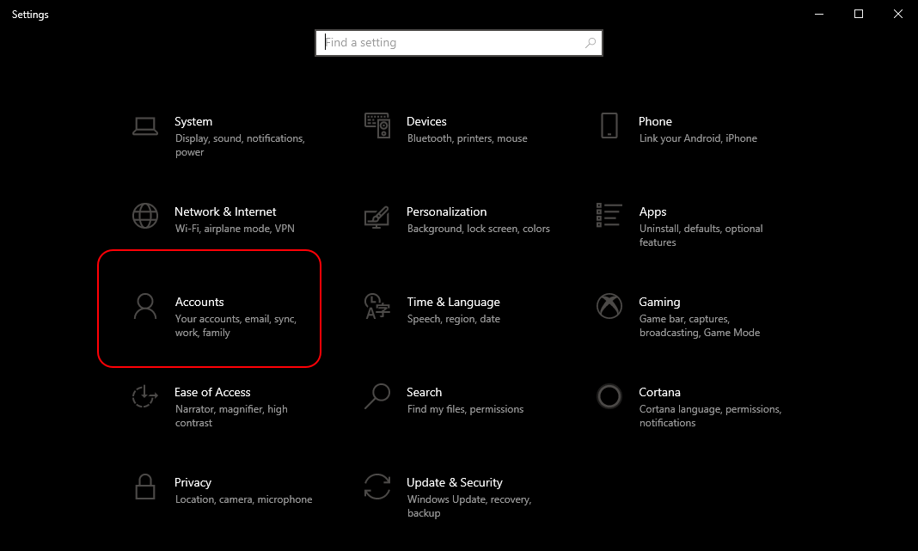The height and width of the screenshot is (551, 918).
Task: Open Network & Internet globe icon
Action: tap(145, 216)
